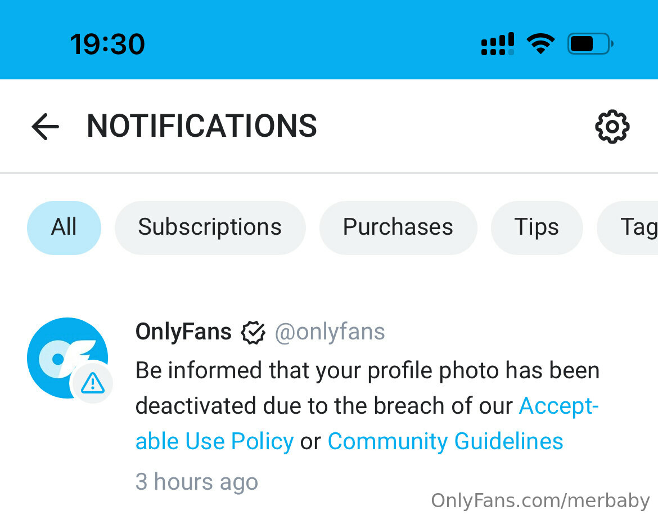Select the partially visible Tags filter
Viewport: 658px width, 519px height.
coord(628,227)
